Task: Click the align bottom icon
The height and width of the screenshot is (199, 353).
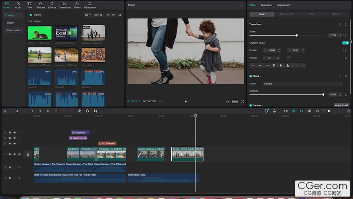Action: 288,66
